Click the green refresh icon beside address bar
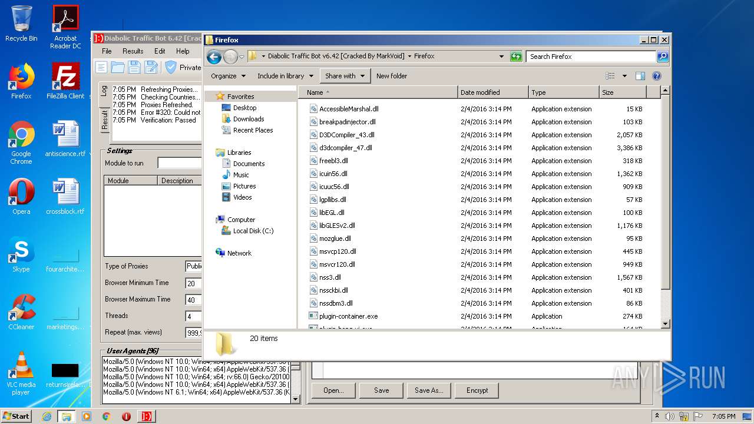 [x=516, y=57]
